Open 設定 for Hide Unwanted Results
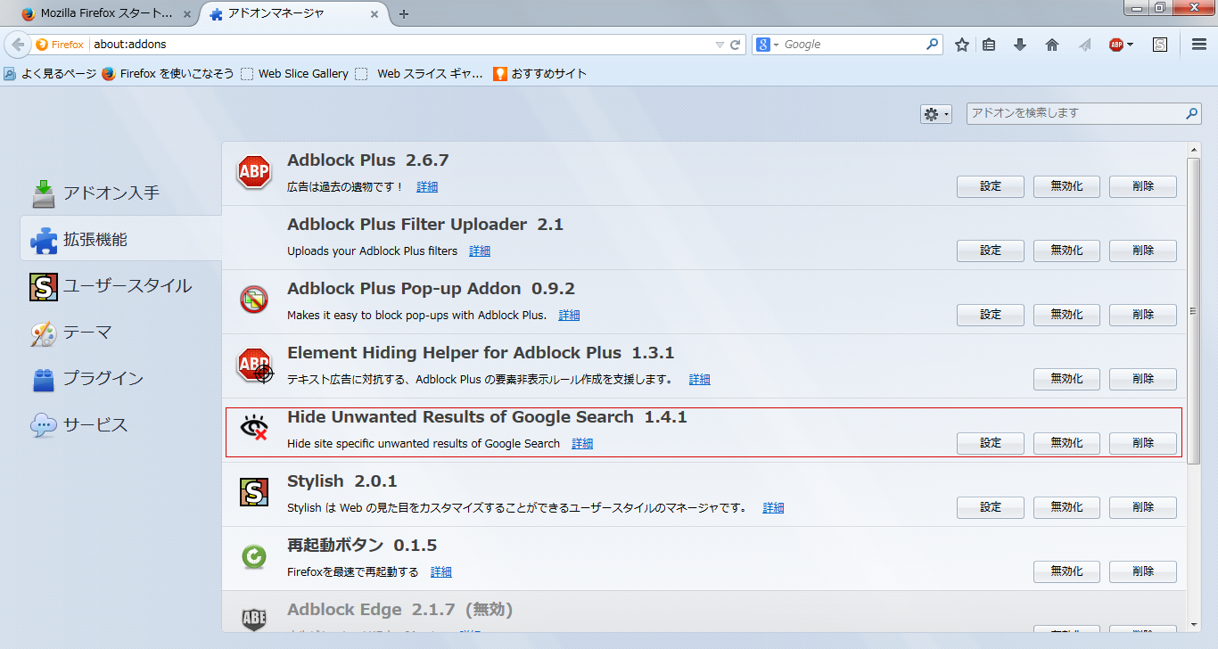Image resolution: width=1218 pixels, height=649 pixels. 991,443
